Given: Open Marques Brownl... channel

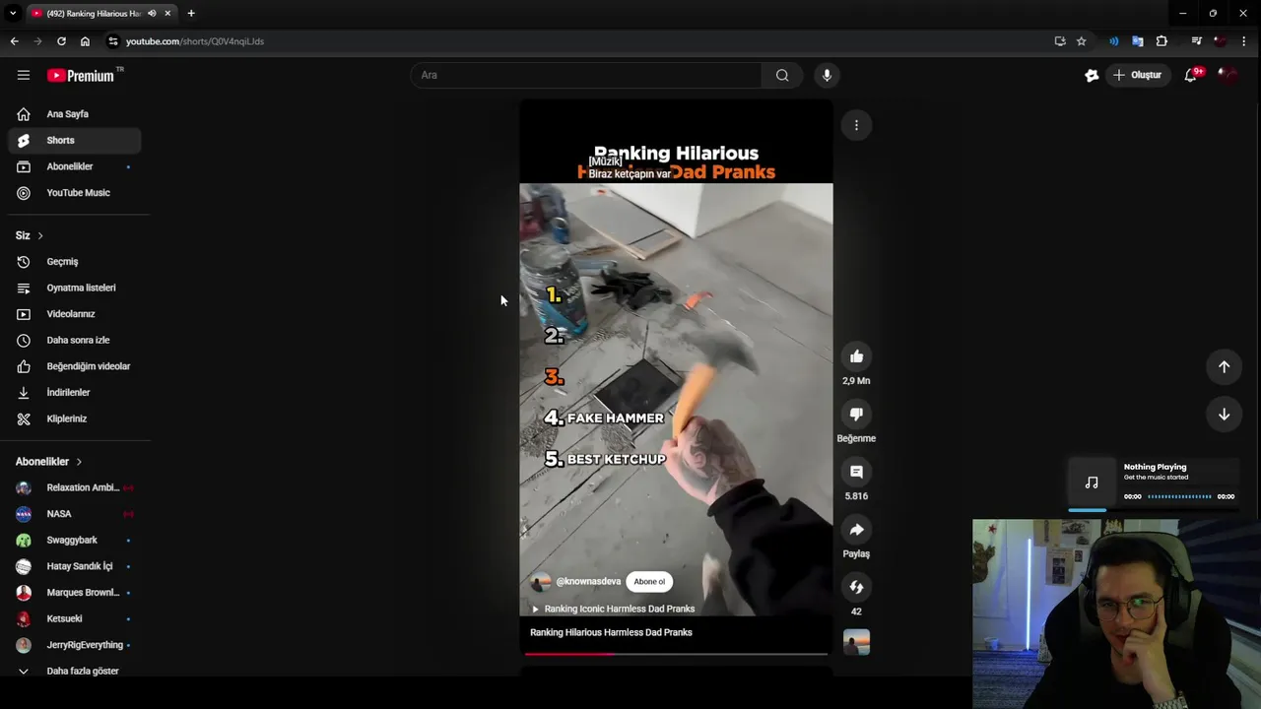Looking at the screenshot, I should pos(75,593).
